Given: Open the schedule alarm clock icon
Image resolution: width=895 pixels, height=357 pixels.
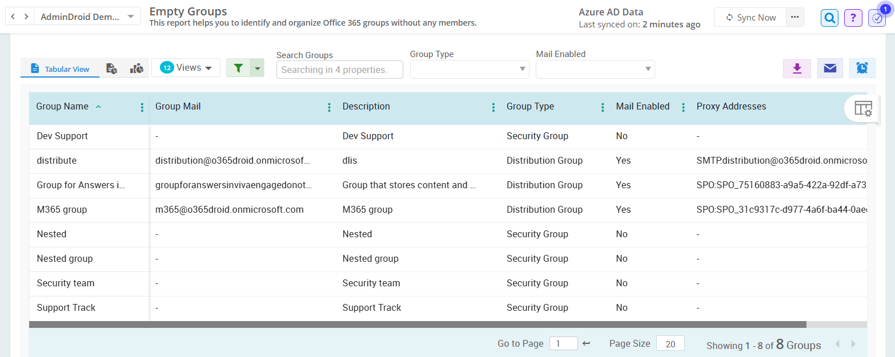Looking at the screenshot, I should point(862,68).
